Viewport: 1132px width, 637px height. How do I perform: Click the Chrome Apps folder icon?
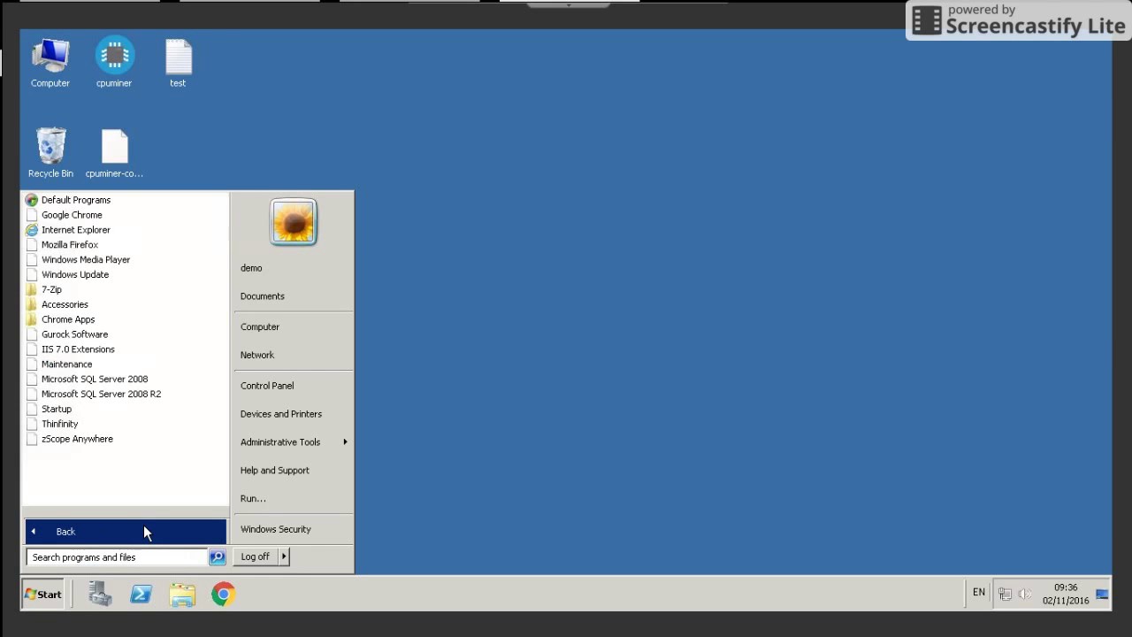(x=32, y=319)
